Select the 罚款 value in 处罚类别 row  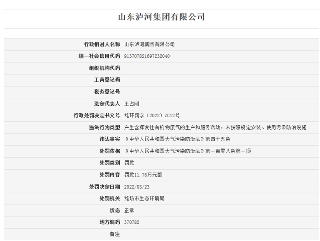pyautogui.click(x=129, y=163)
